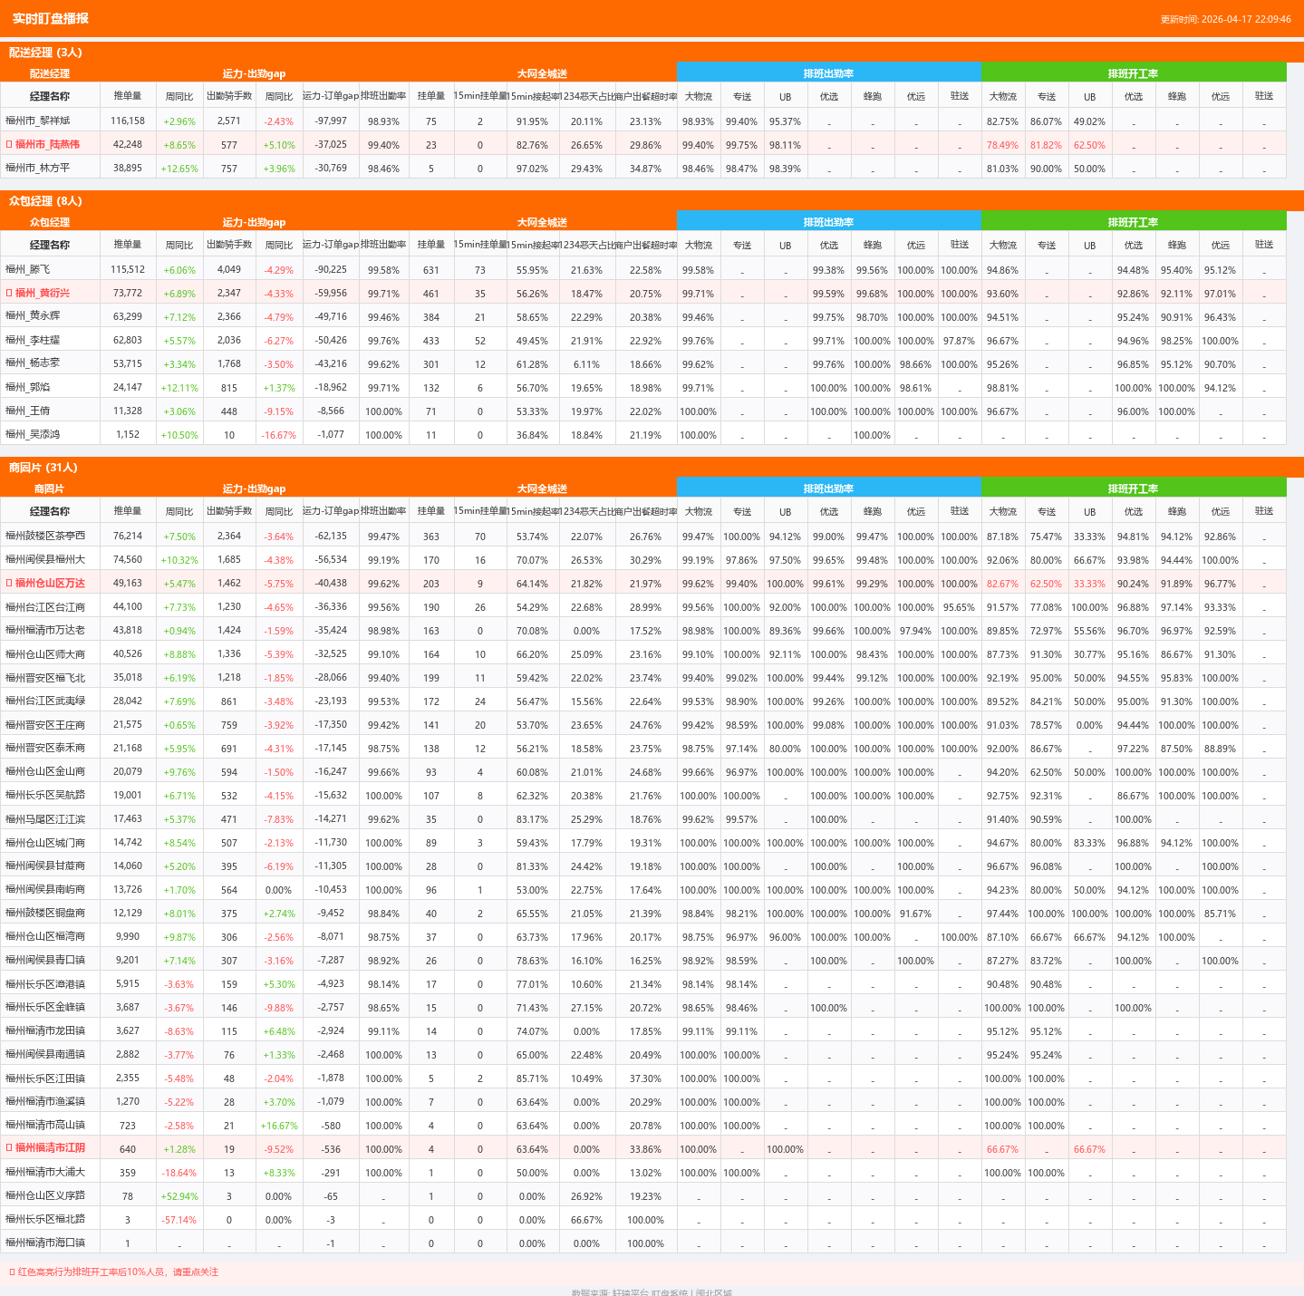Select the '众包经理 (8人)' section heading

(x=45, y=201)
